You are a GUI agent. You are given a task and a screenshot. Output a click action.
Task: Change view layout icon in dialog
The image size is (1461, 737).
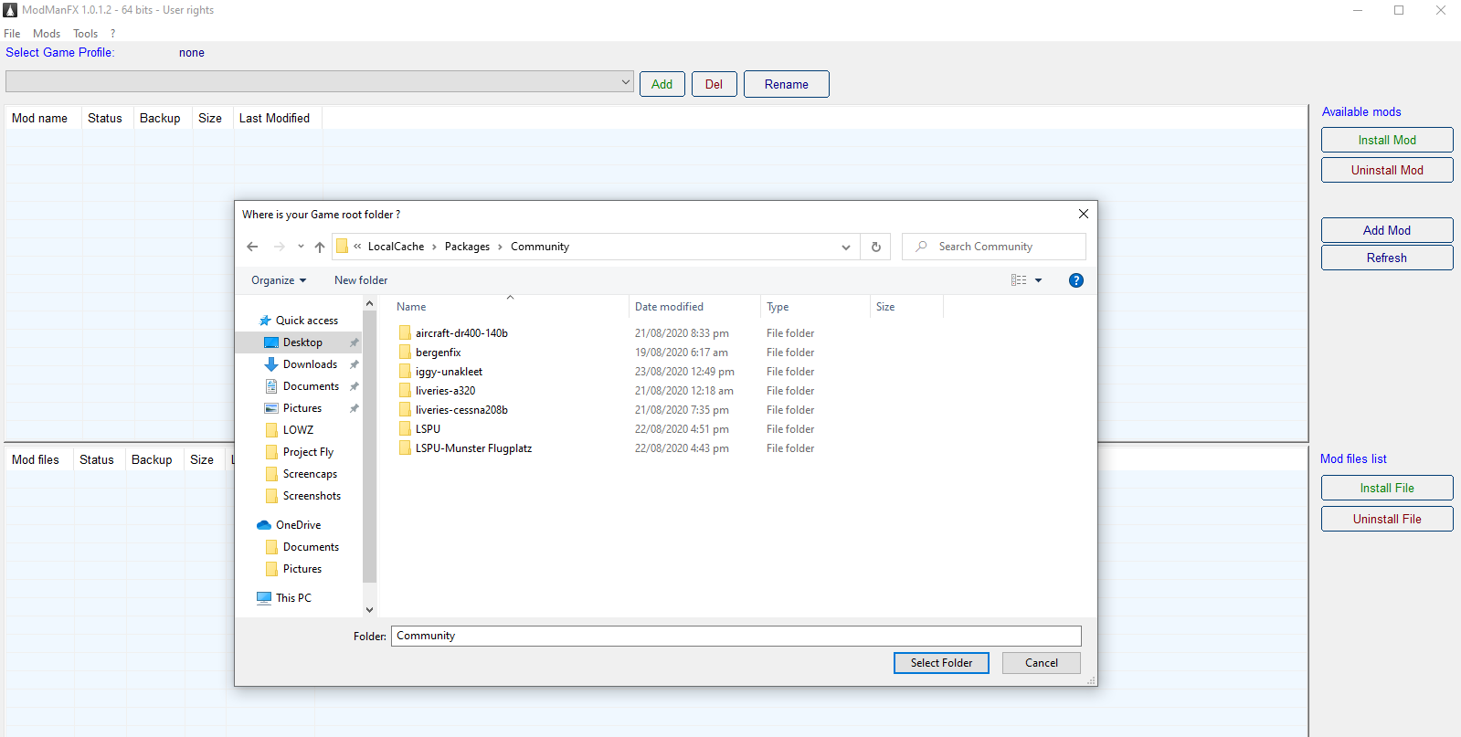(1019, 280)
